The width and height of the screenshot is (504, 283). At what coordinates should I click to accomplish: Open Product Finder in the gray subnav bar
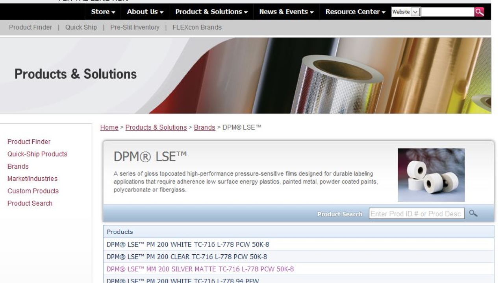[x=31, y=28]
